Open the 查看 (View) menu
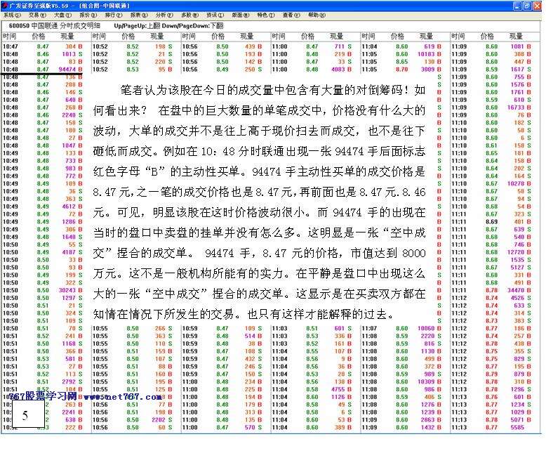546x458 pixels. [x=290, y=15]
